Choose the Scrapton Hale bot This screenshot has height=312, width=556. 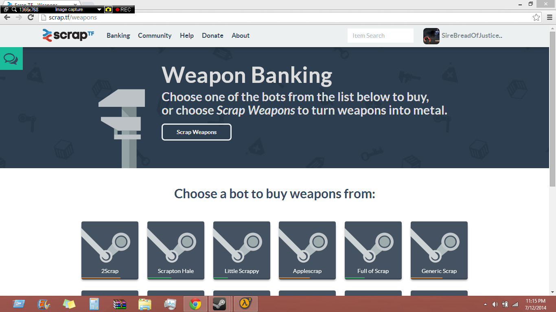click(x=176, y=250)
